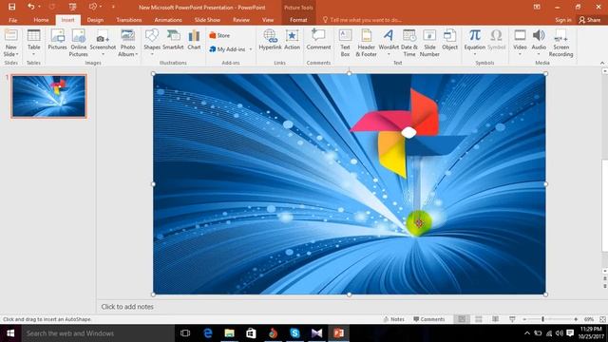608x342 pixels.
Task: Switch to Reading View
Action: pyautogui.click(x=496, y=319)
